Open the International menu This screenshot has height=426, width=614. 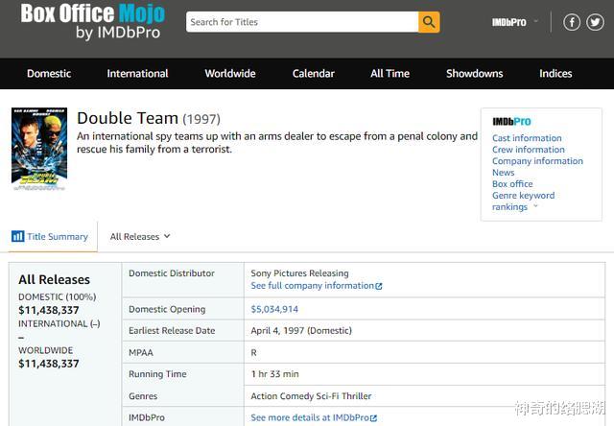[x=137, y=73]
